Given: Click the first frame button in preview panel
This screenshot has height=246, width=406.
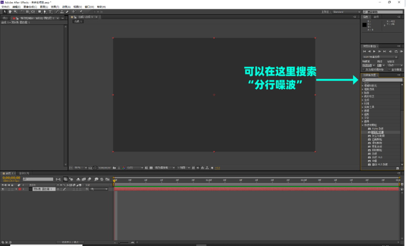Looking at the screenshot, I should [x=364, y=52].
